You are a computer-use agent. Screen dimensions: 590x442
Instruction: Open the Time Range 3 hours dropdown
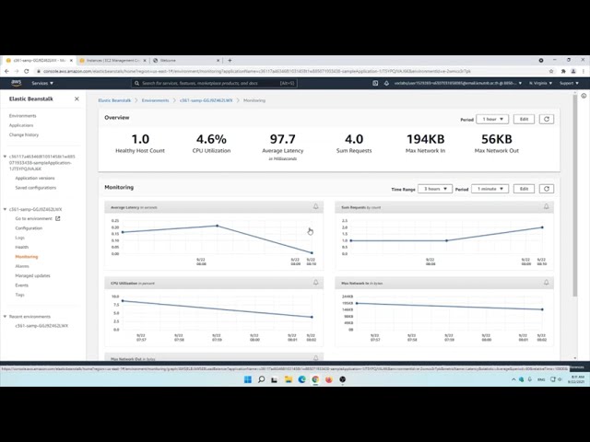435,189
